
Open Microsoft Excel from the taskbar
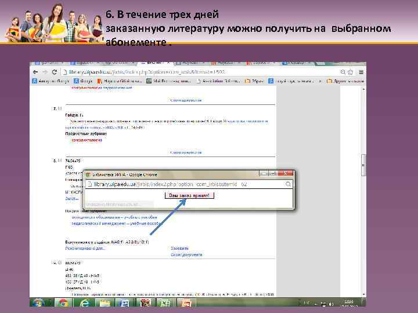tap(165, 303)
